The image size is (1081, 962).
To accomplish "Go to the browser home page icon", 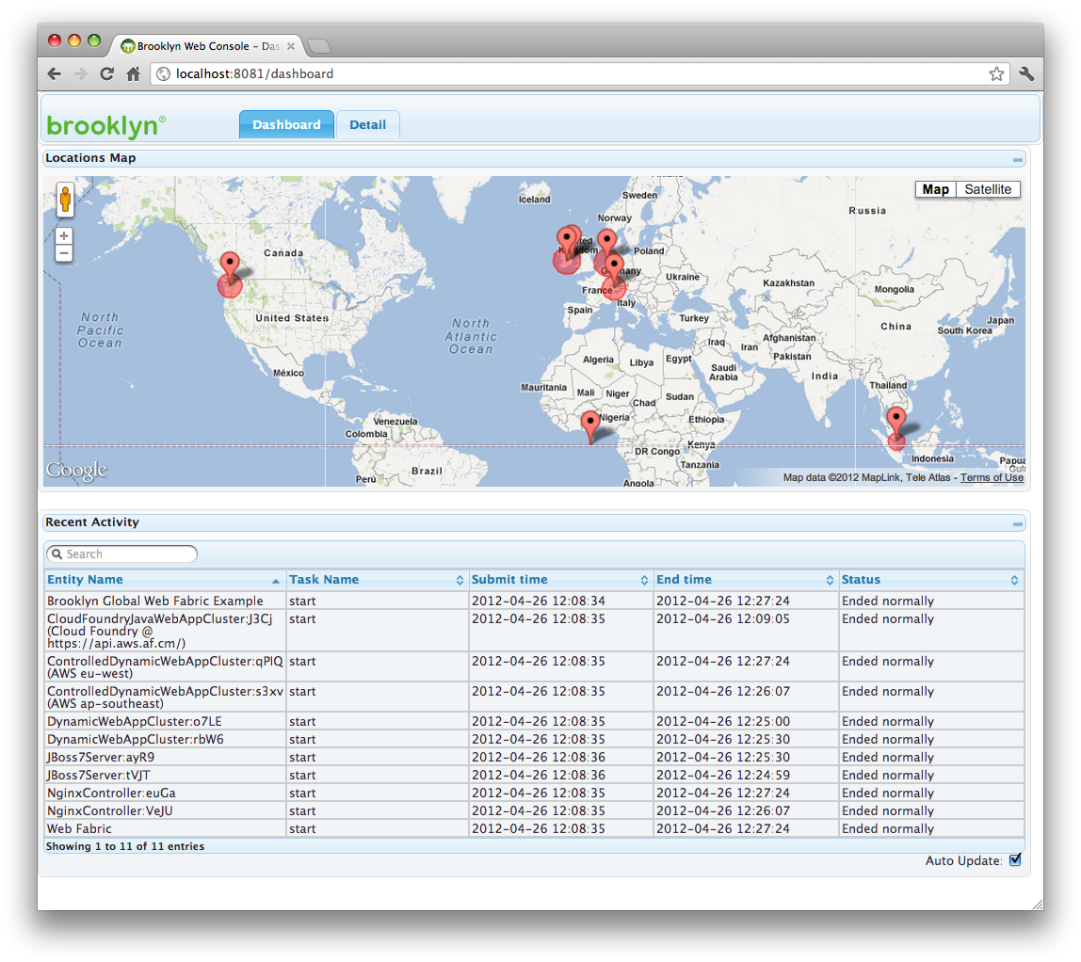I will coord(134,74).
